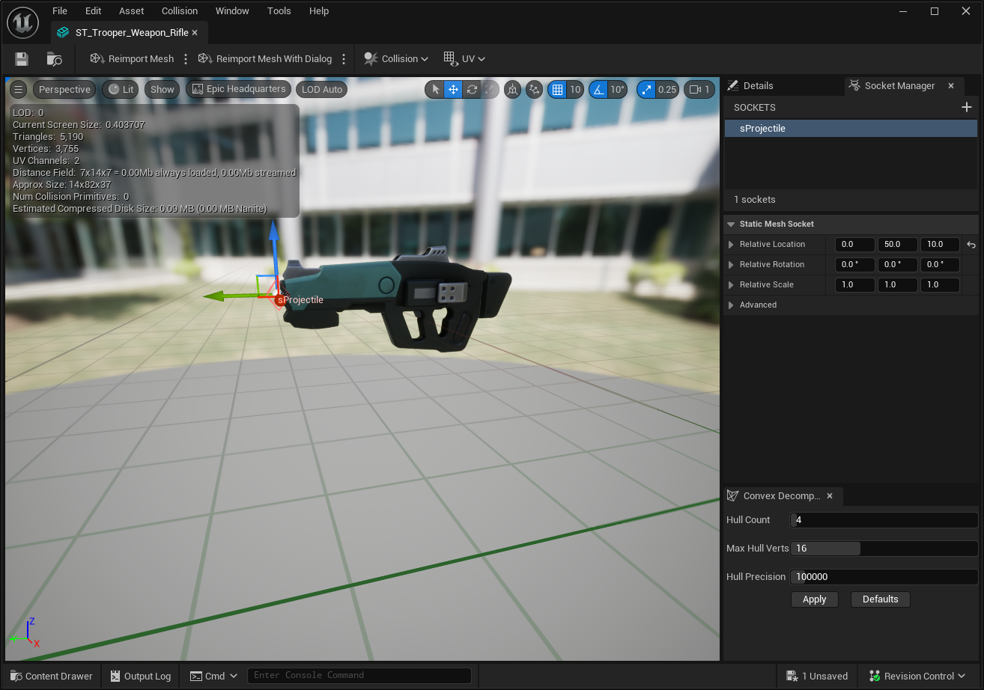984x690 pixels.
Task: Open the Asset menu
Action: tap(132, 11)
